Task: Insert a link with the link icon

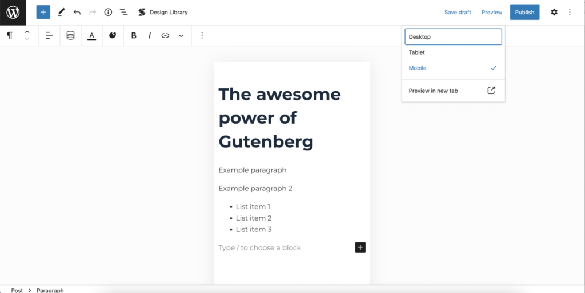Action: pos(165,35)
